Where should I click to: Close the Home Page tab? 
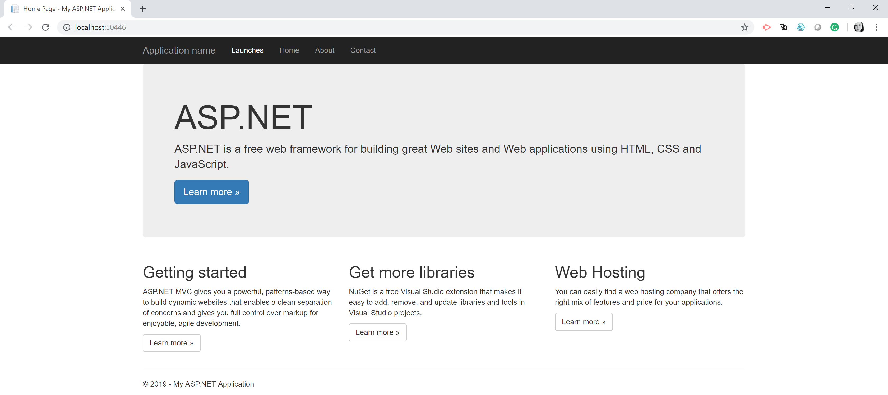coord(122,9)
